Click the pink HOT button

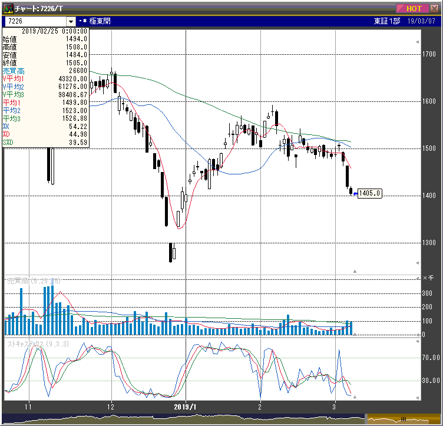click(413, 8)
